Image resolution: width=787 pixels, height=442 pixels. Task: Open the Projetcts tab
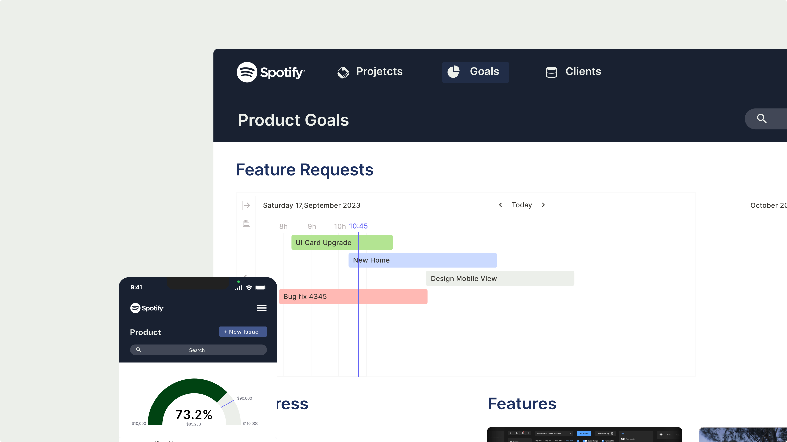[379, 72]
